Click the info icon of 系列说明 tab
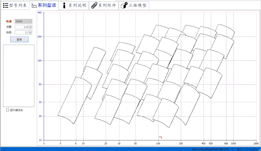The image size is (261, 151). click(x=64, y=5)
